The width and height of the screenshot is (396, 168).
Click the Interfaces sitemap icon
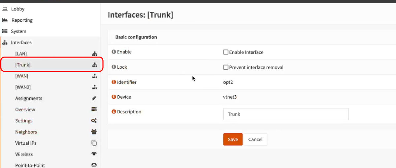[5, 43]
